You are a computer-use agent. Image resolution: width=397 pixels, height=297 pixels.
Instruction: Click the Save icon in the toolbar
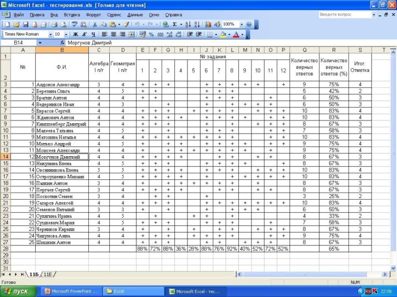point(26,25)
